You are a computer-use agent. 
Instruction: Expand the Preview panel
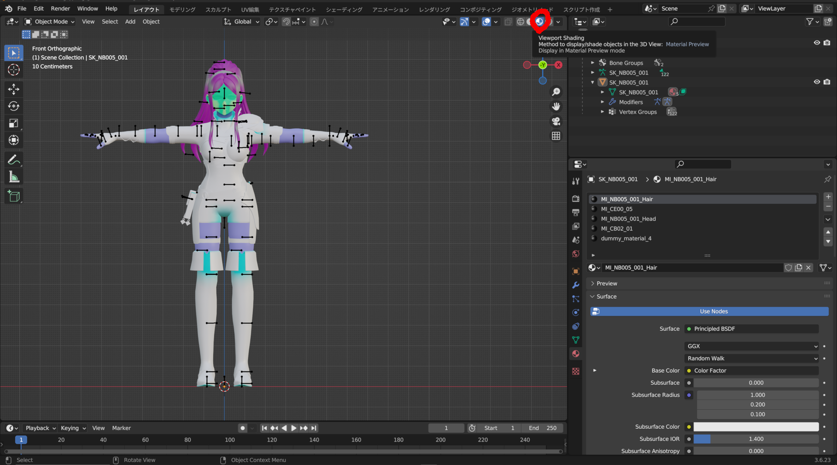click(607, 283)
